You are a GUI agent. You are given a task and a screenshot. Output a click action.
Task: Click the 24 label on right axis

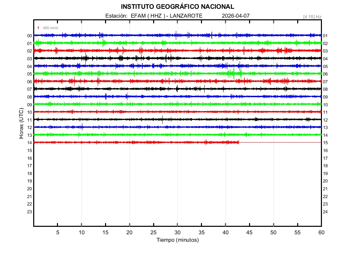pos(325,212)
